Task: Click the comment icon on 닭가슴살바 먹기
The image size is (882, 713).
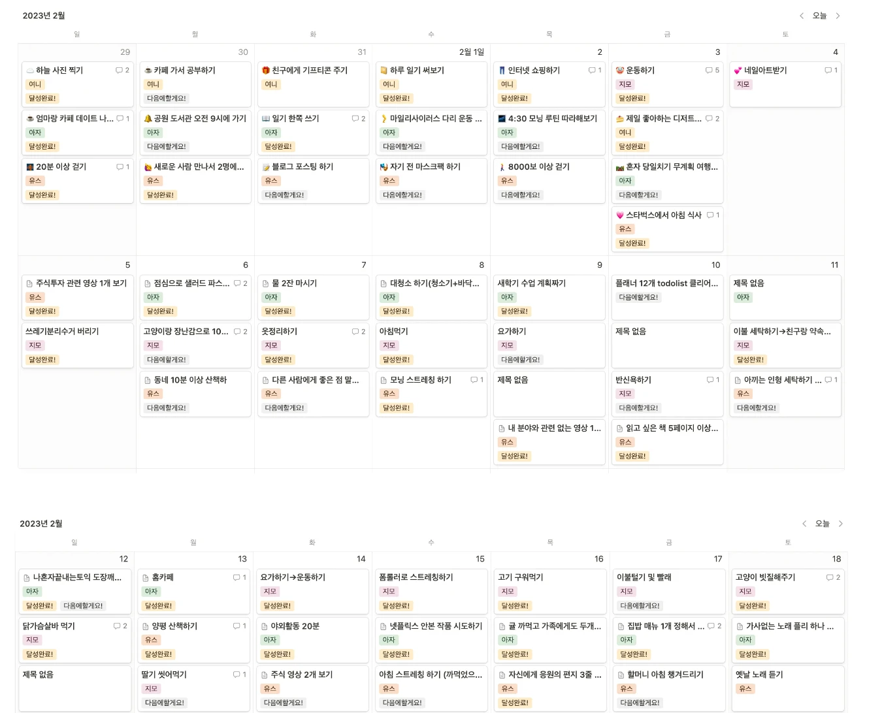Action: (x=116, y=626)
